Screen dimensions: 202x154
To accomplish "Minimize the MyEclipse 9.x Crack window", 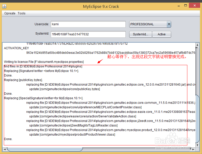I will point(179,6).
